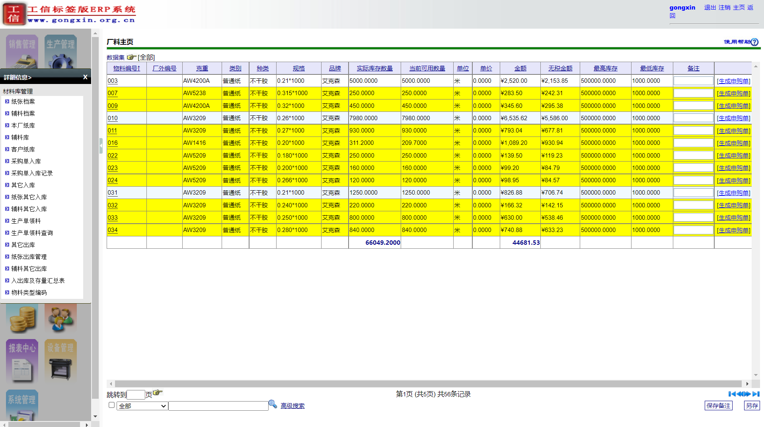Click the magnifier search icon
Screen dimensions: 764x427
click(273, 404)
